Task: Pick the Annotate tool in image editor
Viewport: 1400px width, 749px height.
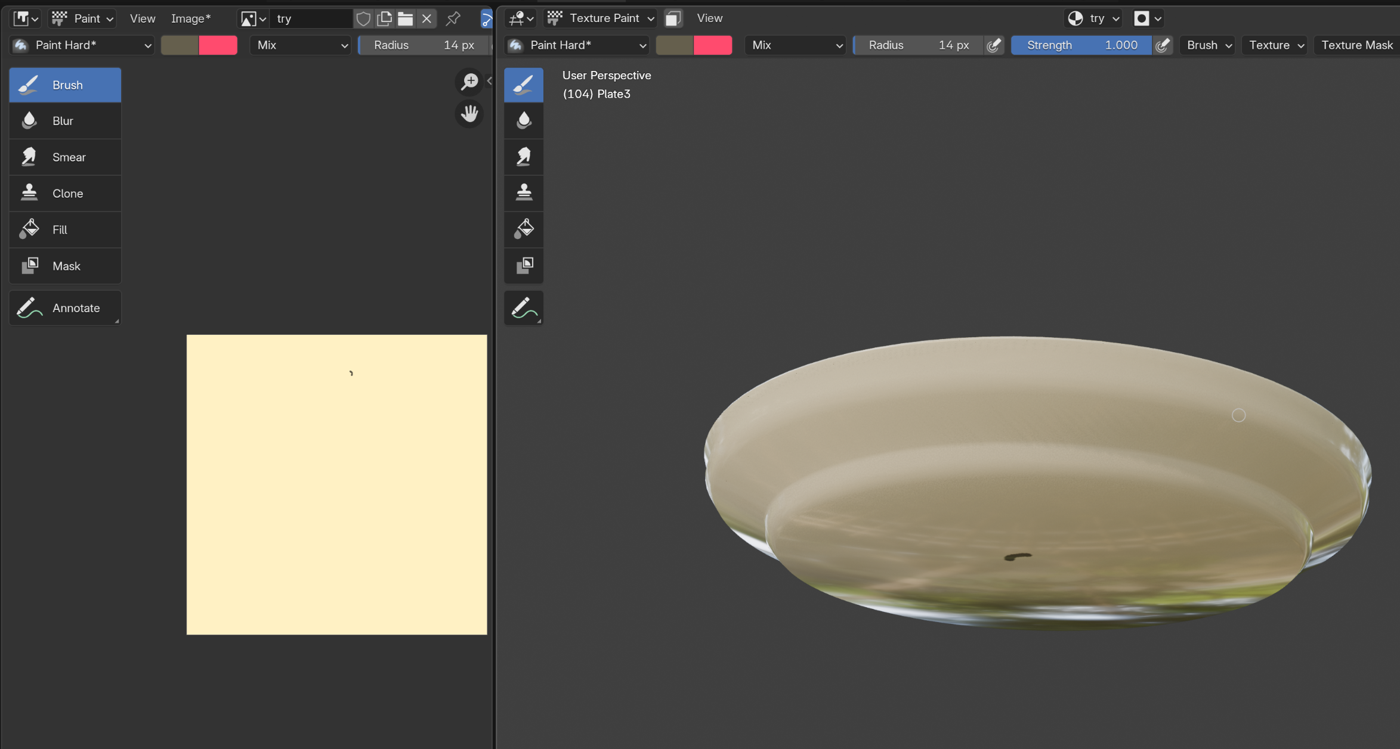Action: (x=64, y=308)
